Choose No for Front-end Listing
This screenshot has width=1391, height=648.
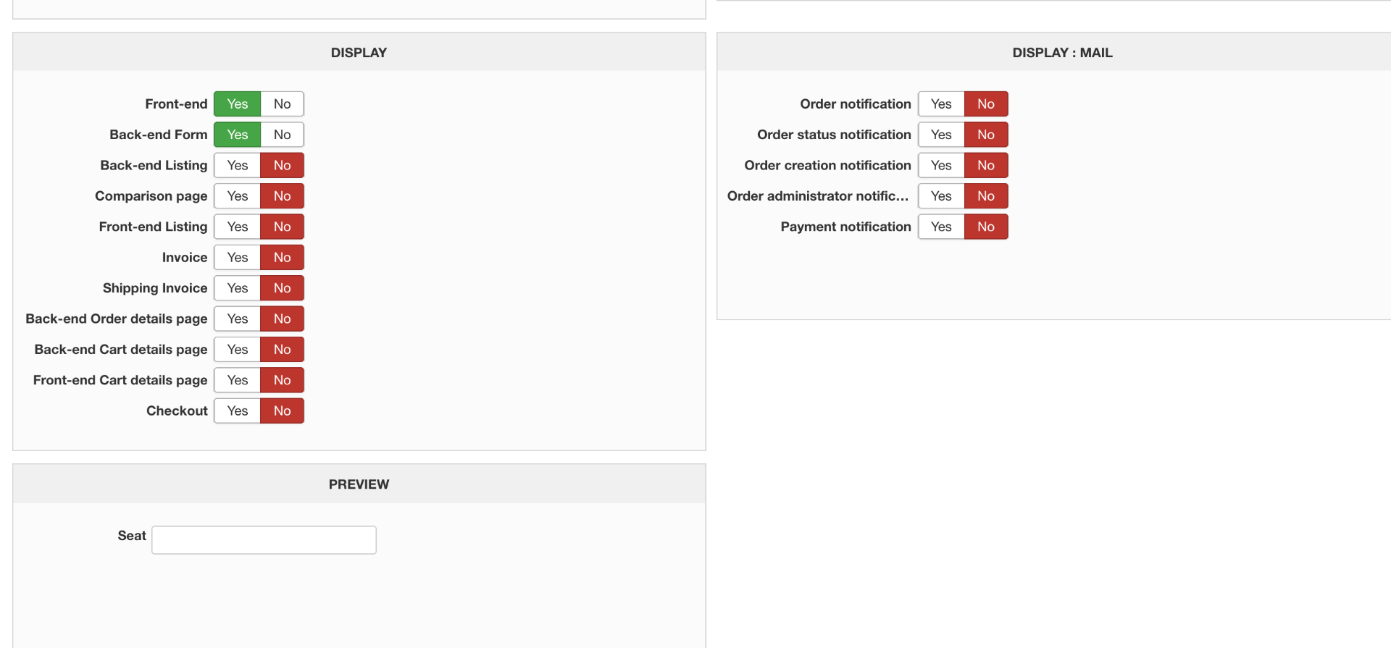282,227
